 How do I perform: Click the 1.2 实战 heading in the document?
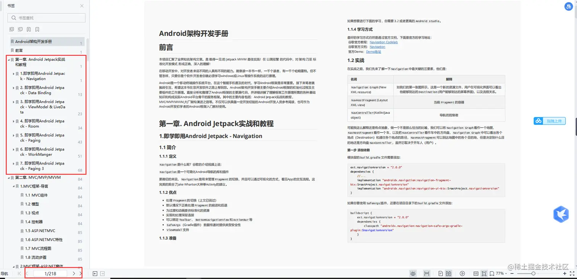[x=356, y=60]
